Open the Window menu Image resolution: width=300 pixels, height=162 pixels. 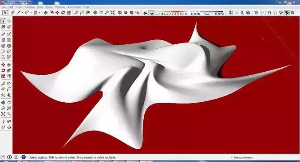click(60, 7)
